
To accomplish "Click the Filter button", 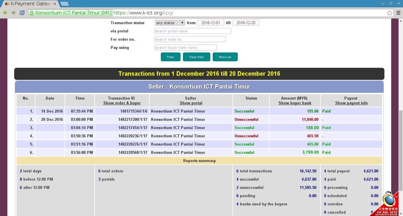I will coord(171,57).
